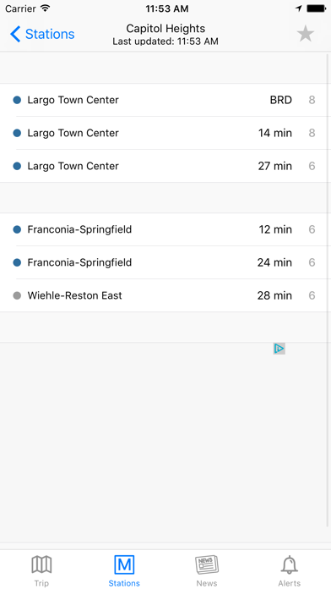Click the location arrow in status bar

[x=299, y=8]
